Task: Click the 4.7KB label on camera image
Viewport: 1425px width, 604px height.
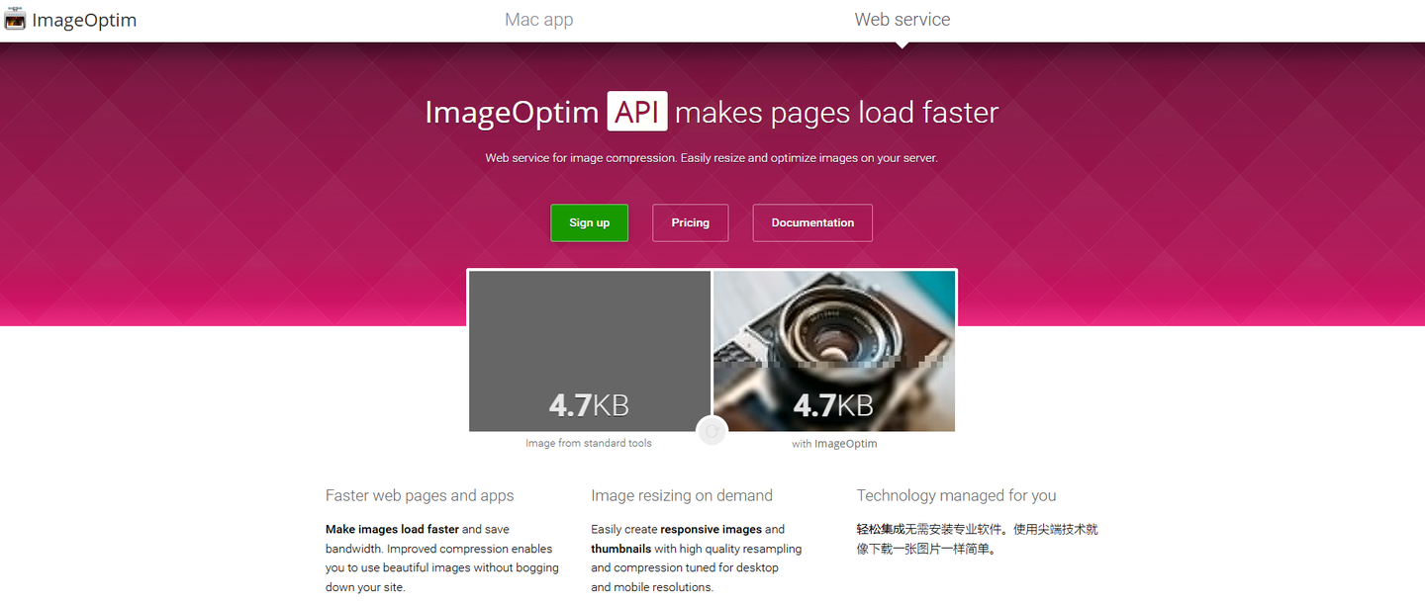Action: pos(833,405)
